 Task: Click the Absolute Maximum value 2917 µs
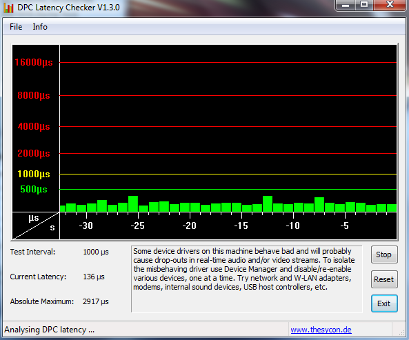(96, 301)
